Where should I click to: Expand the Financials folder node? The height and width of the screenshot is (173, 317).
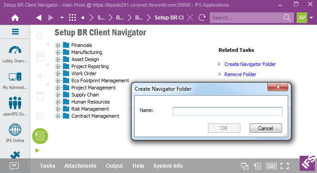58,45
